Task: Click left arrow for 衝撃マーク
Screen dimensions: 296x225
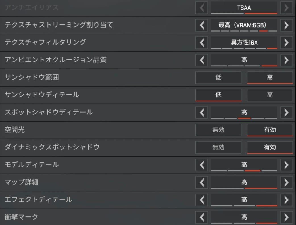Action: (202, 217)
